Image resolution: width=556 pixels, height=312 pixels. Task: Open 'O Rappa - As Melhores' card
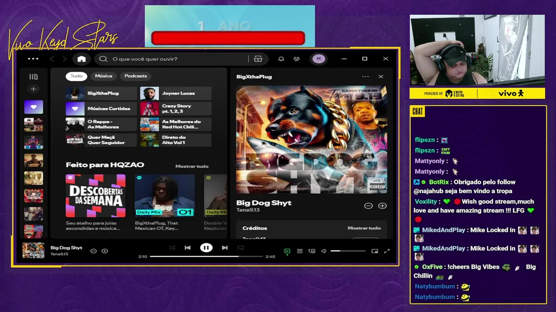tap(101, 124)
